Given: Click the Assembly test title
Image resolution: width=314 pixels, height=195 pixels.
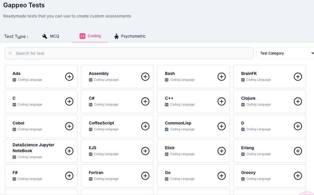Looking at the screenshot, I should point(99,73).
